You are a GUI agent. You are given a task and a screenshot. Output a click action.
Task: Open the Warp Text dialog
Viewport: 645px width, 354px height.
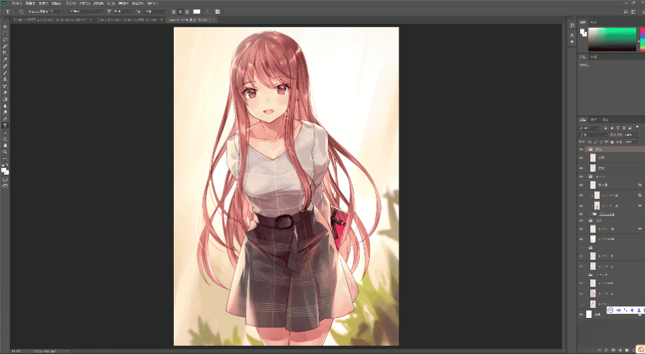coord(207,12)
